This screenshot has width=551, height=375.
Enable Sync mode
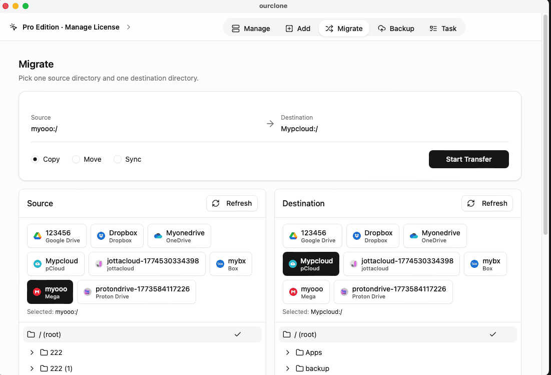(x=117, y=159)
